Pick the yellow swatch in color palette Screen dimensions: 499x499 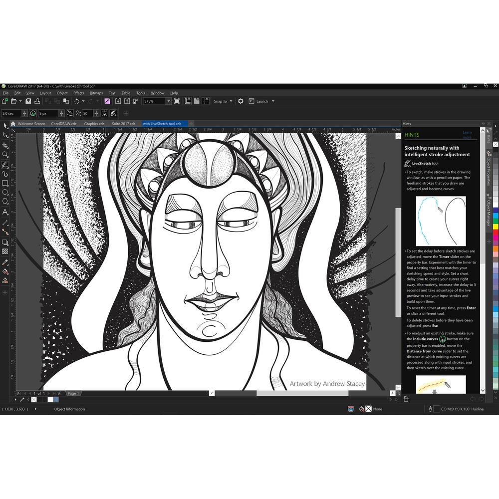(496, 227)
